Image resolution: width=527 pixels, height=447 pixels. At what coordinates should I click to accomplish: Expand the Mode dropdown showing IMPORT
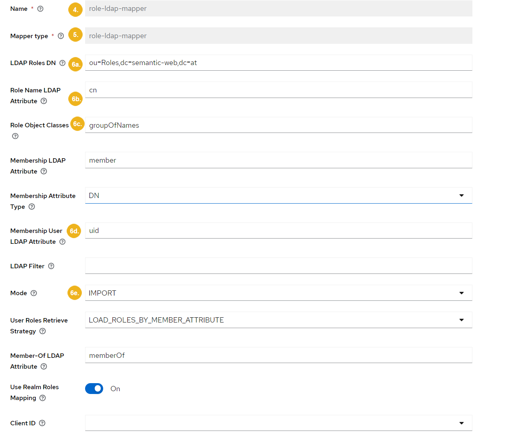tap(462, 293)
